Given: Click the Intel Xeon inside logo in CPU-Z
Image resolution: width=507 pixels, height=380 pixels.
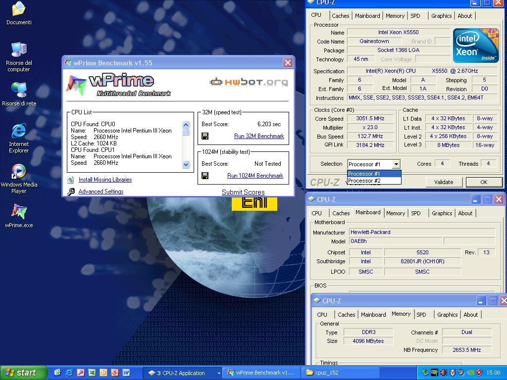Looking at the screenshot, I should 476,46.
